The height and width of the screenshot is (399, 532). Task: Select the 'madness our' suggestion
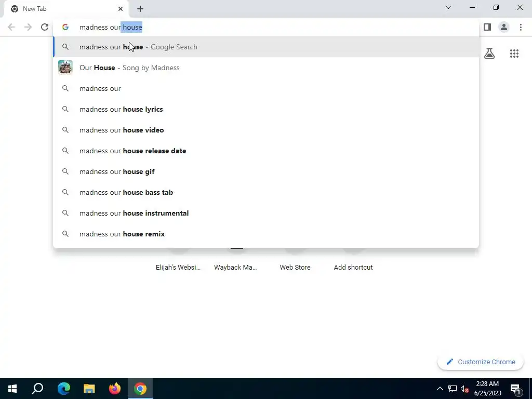pyautogui.click(x=266, y=88)
